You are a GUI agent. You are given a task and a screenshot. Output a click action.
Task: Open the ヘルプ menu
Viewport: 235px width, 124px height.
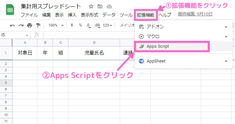pos(165,15)
